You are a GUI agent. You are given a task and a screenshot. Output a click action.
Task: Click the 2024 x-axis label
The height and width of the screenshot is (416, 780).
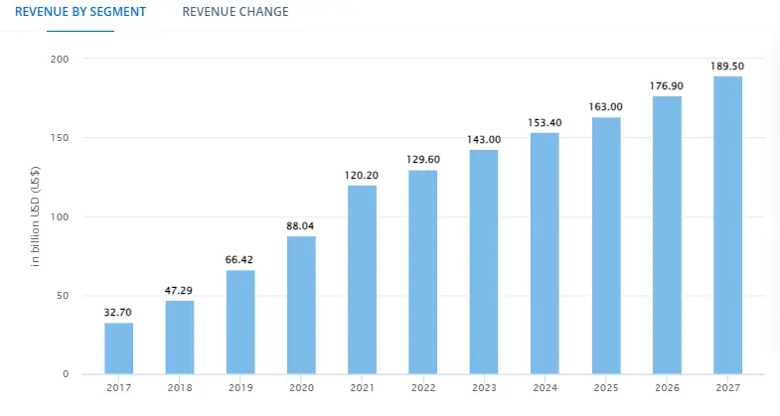[545, 387]
